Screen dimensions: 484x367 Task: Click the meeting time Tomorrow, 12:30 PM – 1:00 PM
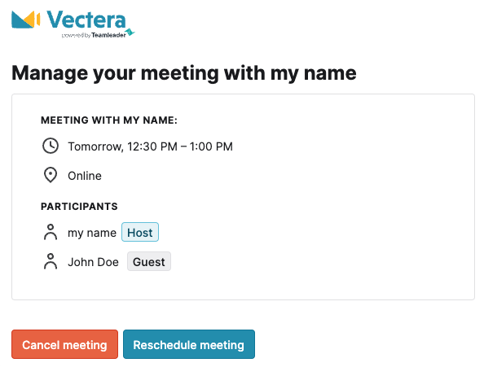point(150,146)
